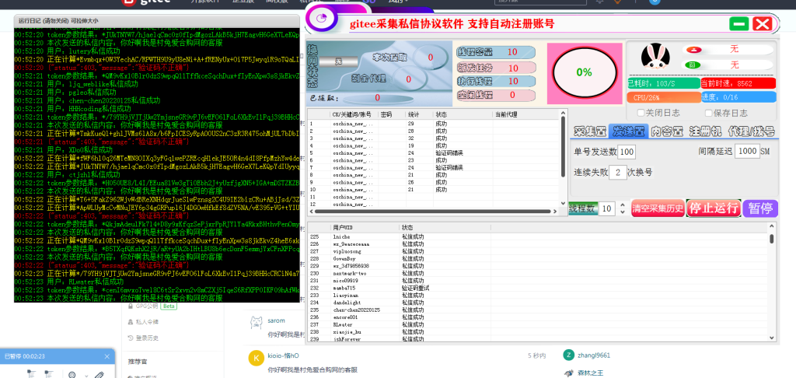Click the circular record target icon
This screenshot has height=378, width=796.
coord(72,375)
